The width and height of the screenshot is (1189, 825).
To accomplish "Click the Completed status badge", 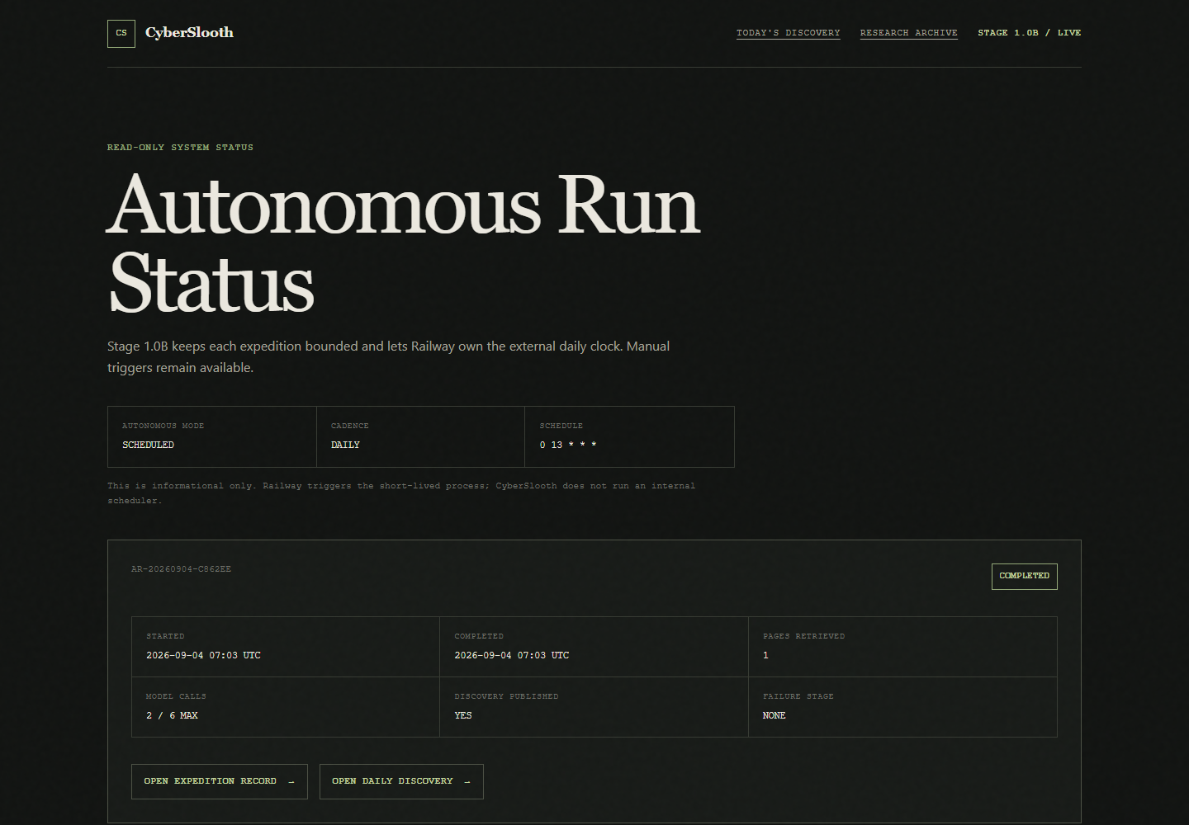I will pyautogui.click(x=1024, y=576).
